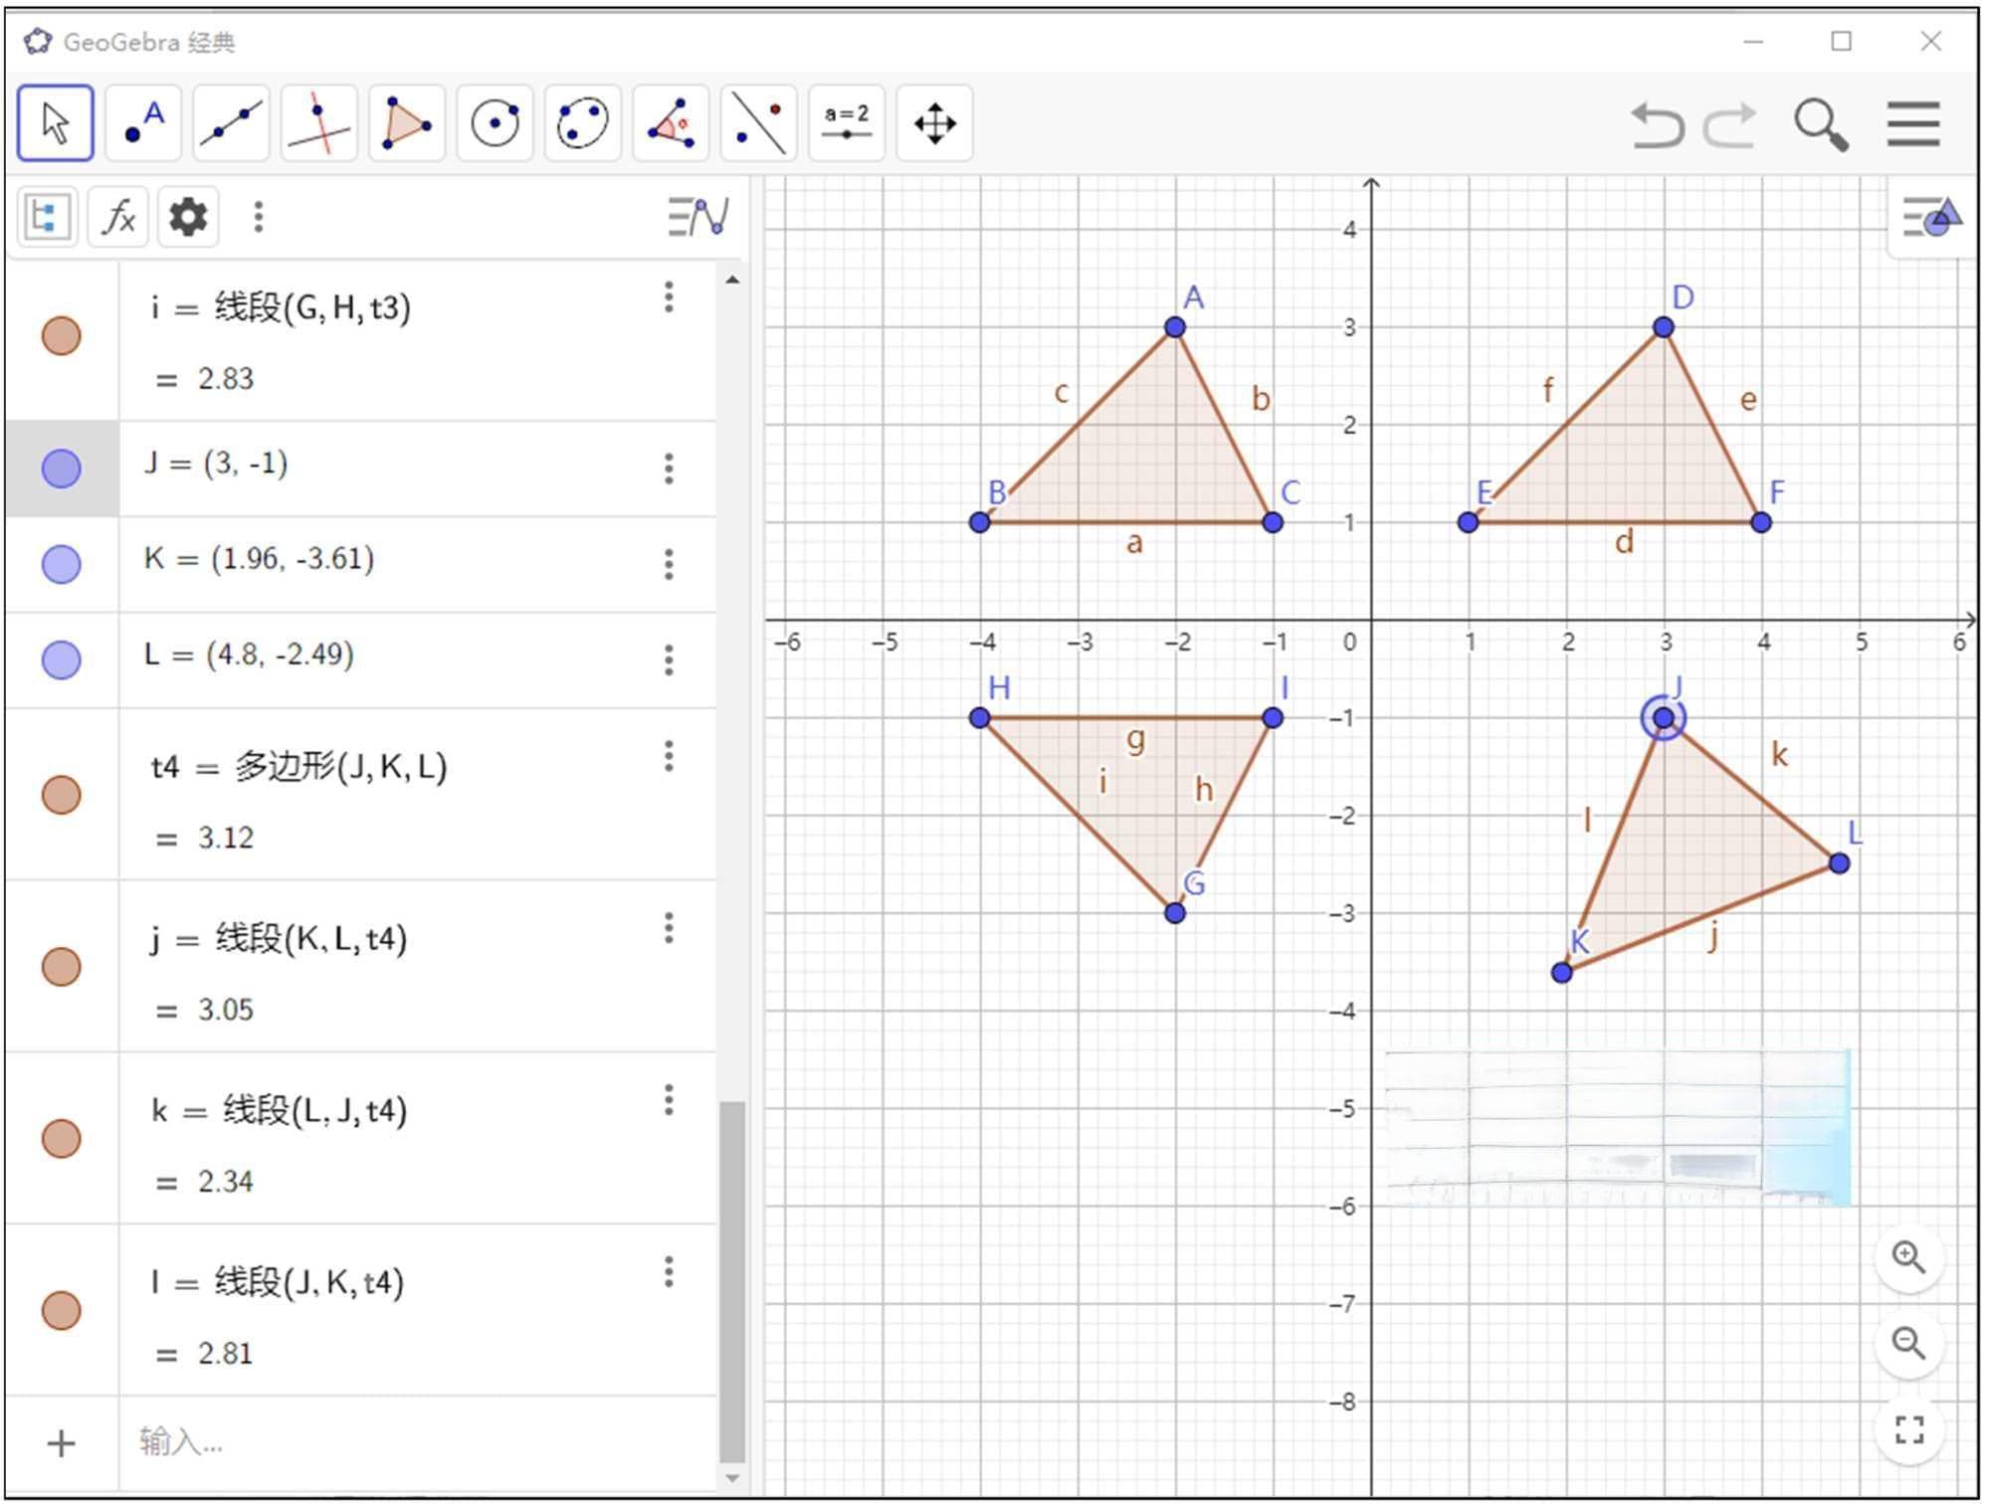Toggle the algebra view tree icon
The height and width of the screenshot is (1509, 1990).
46,216
